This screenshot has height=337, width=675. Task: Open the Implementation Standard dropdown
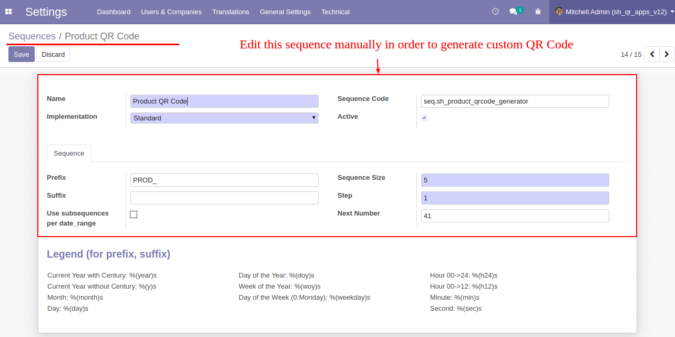(224, 118)
